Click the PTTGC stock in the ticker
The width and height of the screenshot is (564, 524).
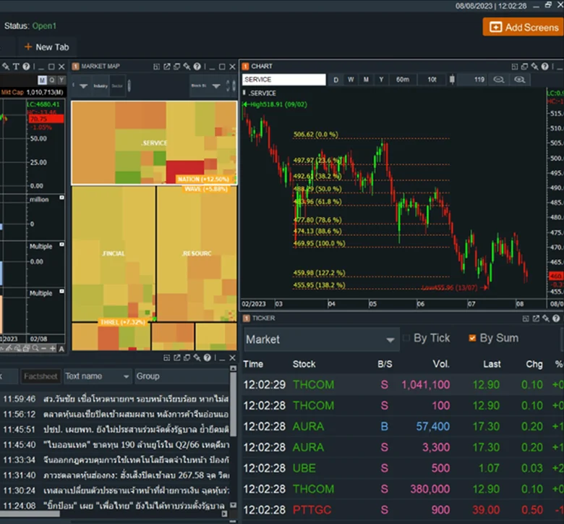pos(312,510)
